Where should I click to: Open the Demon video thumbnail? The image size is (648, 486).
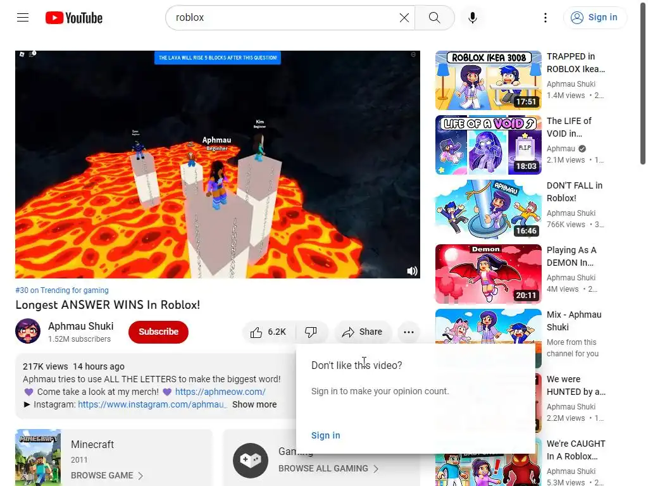(488, 273)
